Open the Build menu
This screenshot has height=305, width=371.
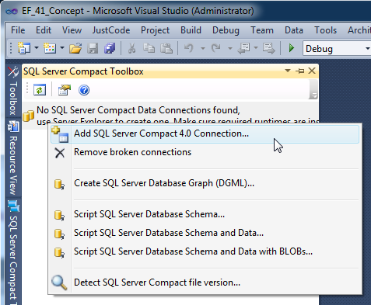pos(191,30)
